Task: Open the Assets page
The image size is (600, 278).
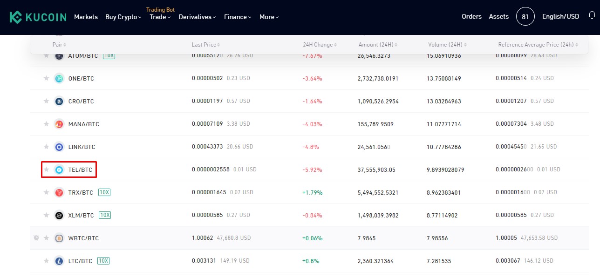Action: pyautogui.click(x=498, y=16)
